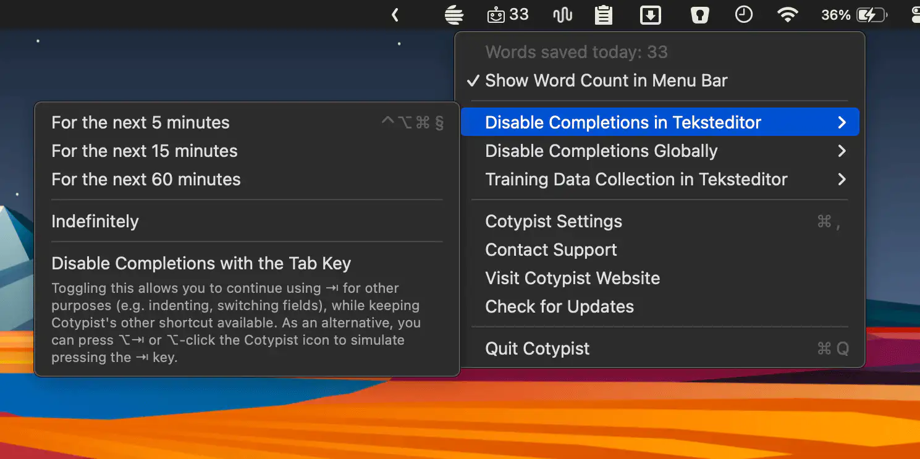Click the download box menu bar icon
This screenshot has height=459, width=920.
(650, 15)
